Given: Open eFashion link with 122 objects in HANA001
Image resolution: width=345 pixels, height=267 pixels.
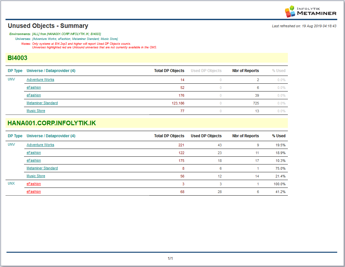Looking at the screenshot, I should [x=34, y=152].
